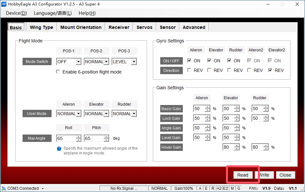Expand the Rudder User Mode dropdown

(x=134, y=114)
